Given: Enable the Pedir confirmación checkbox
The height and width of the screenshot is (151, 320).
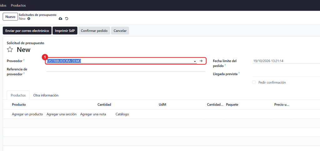Looking at the screenshot, I should (254, 82).
